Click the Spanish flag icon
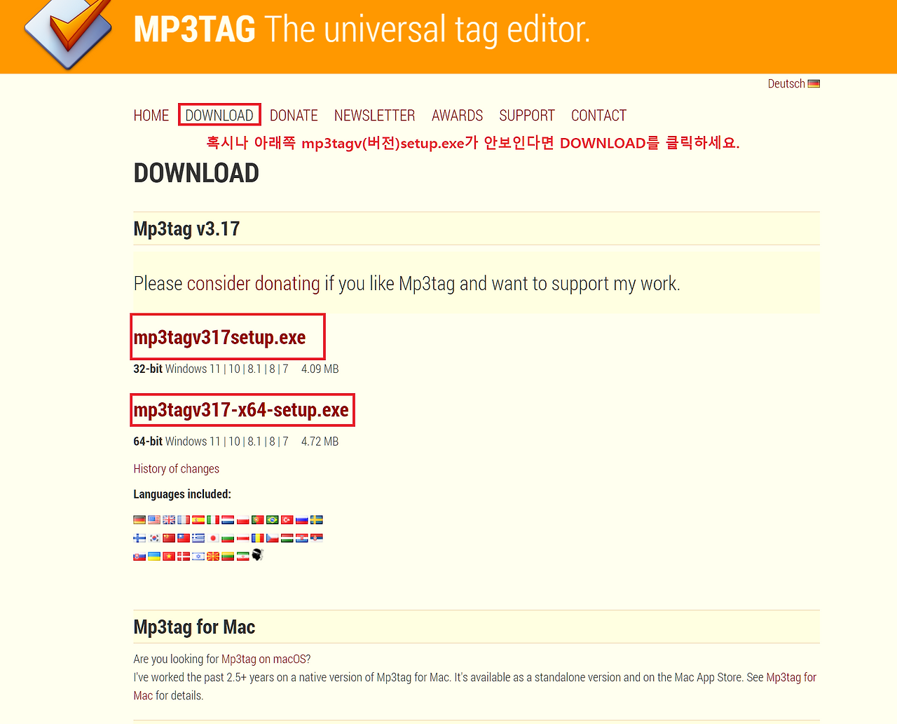Screen dimensions: 897x724 point(198,520)
